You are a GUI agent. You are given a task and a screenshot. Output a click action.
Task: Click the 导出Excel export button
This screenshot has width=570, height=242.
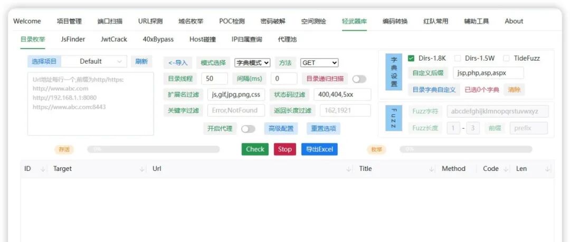coord(319,149)
